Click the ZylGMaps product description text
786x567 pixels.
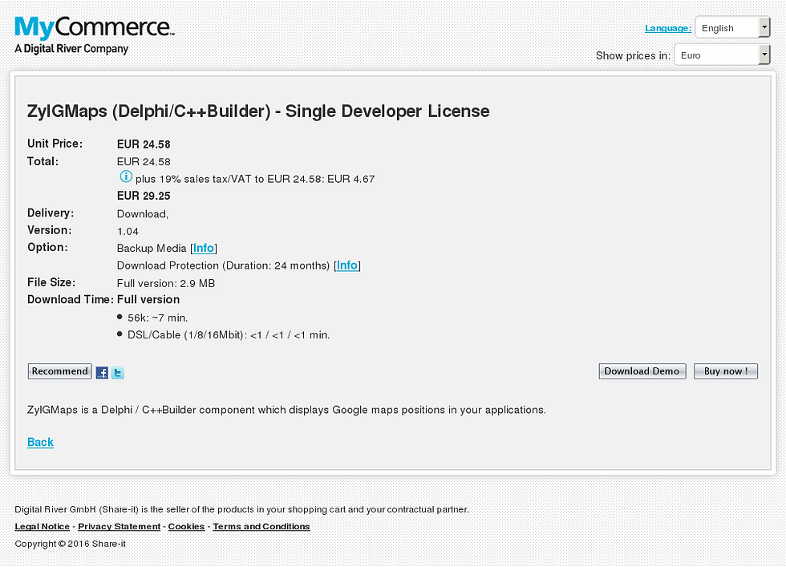(286, 410)
